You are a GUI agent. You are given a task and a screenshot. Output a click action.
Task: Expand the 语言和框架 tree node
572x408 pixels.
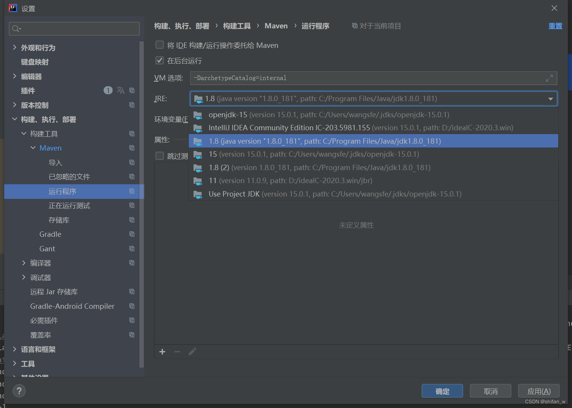[x=15, y=349]
